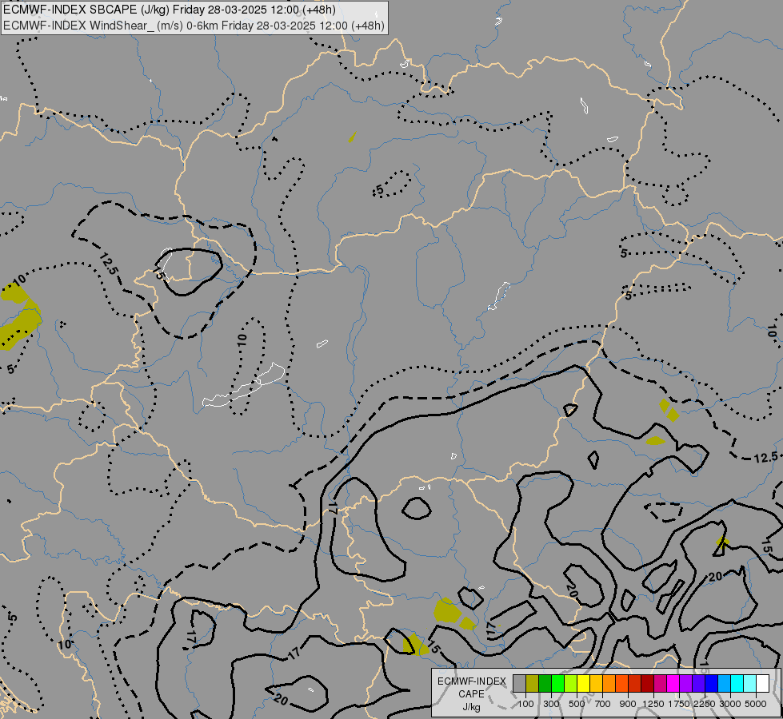Select the amber swatch left of 700

(596, 684)
